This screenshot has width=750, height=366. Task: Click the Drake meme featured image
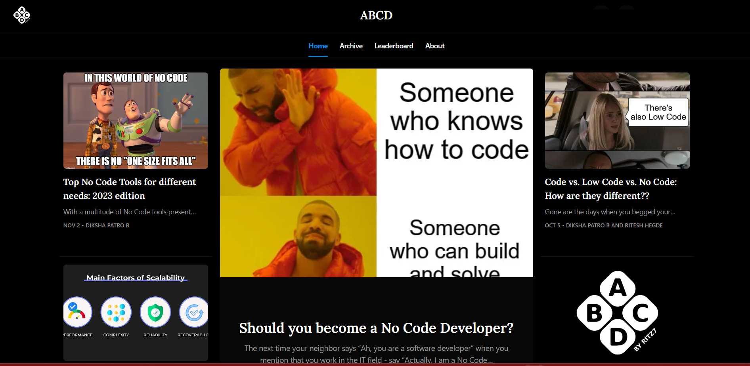pos(376,173)
